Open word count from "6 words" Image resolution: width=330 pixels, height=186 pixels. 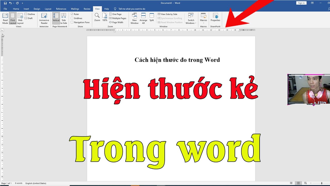click(19, 183)
